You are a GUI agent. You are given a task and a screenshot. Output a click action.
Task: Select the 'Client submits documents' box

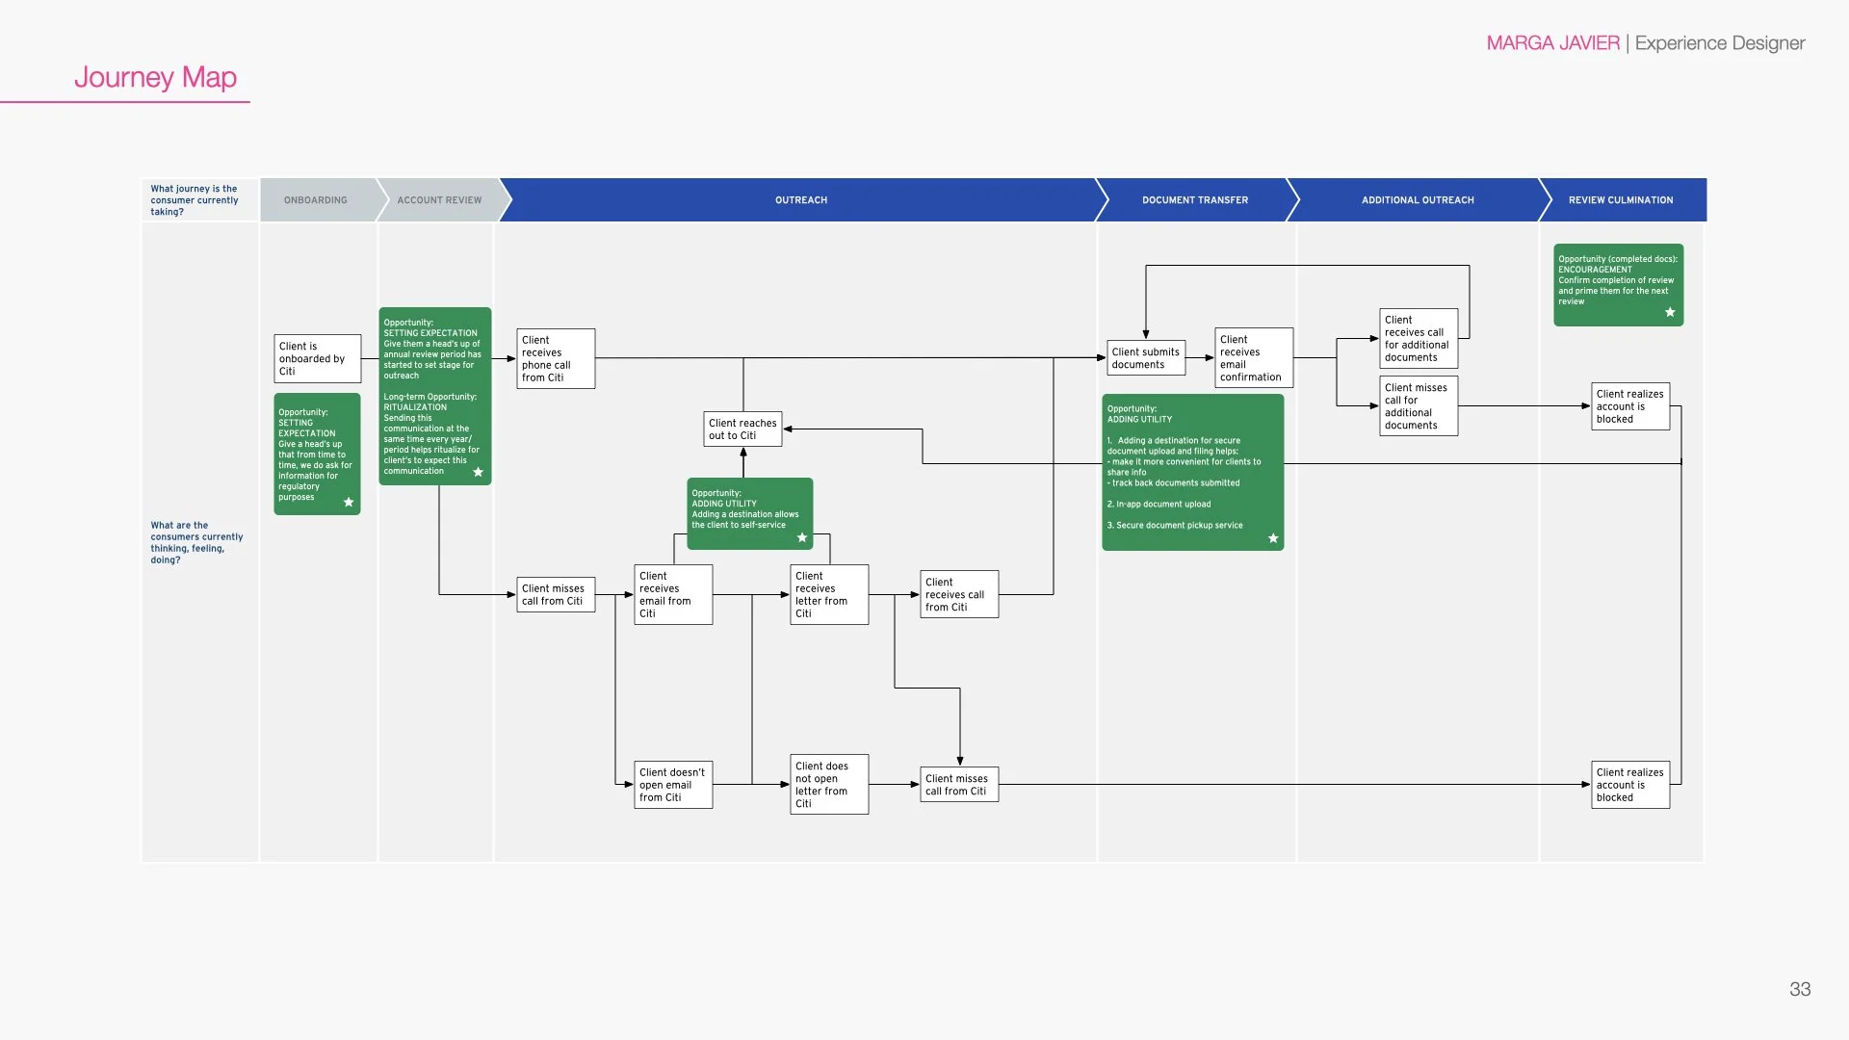tap(1146, 358)
